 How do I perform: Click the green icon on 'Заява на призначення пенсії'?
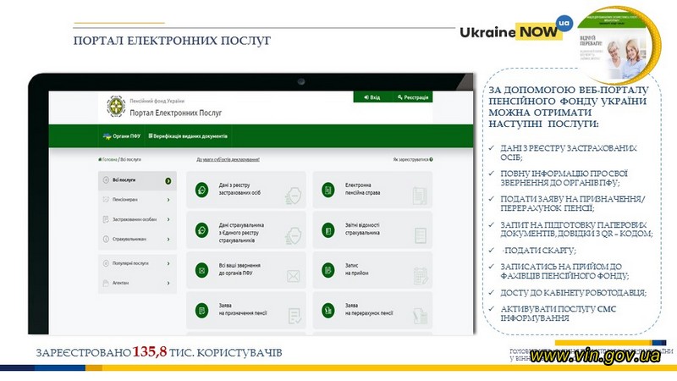201,310
